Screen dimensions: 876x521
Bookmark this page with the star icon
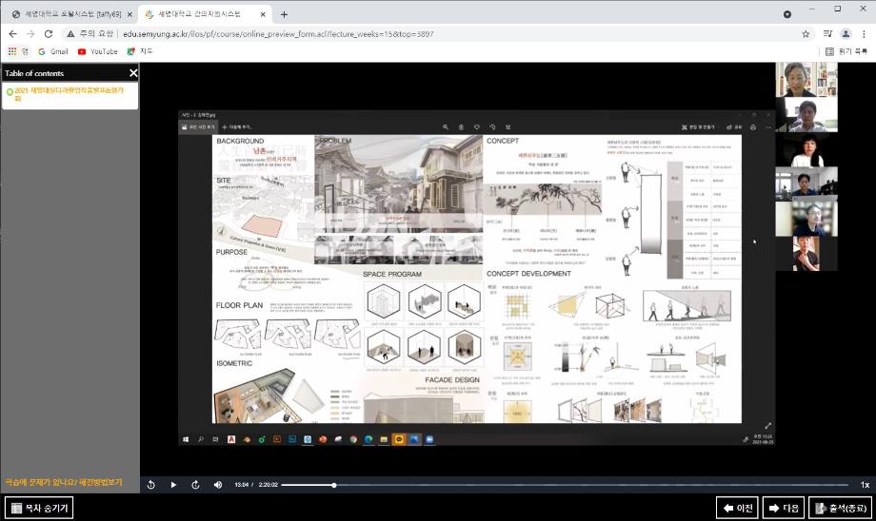pos(806,33)
